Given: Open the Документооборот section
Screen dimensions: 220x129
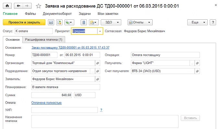Looking at the screenshot, I should 57,14.
